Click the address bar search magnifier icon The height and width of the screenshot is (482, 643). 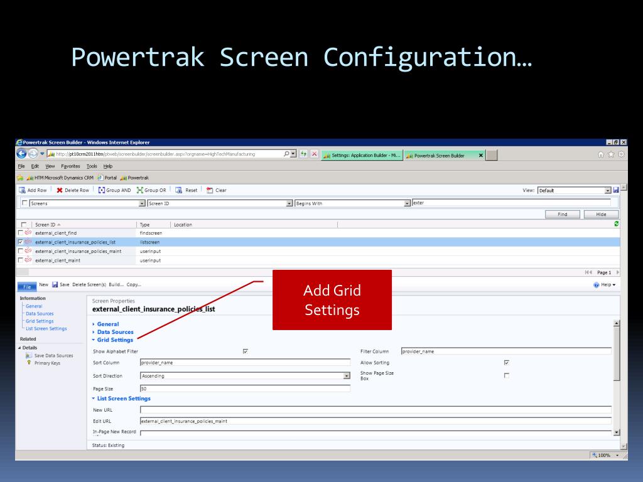coord(286,154)
